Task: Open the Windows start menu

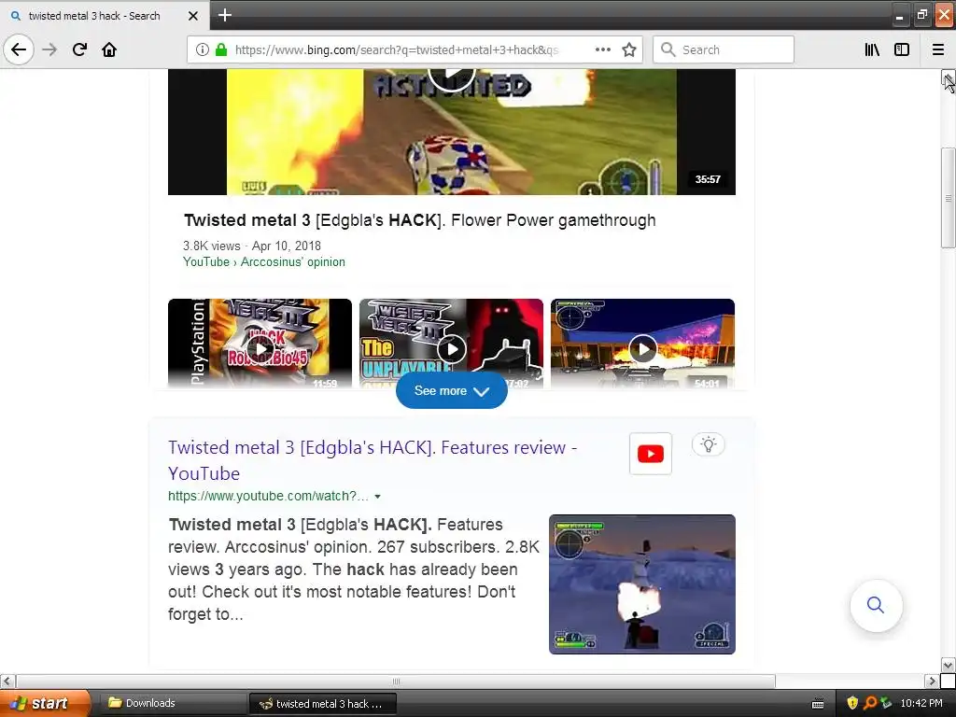Action: 43,704
